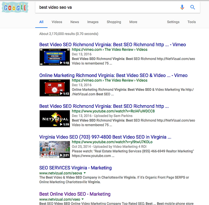Play the 1:13 red video thumbnail

pyautogui.click(x=55, y=88)
